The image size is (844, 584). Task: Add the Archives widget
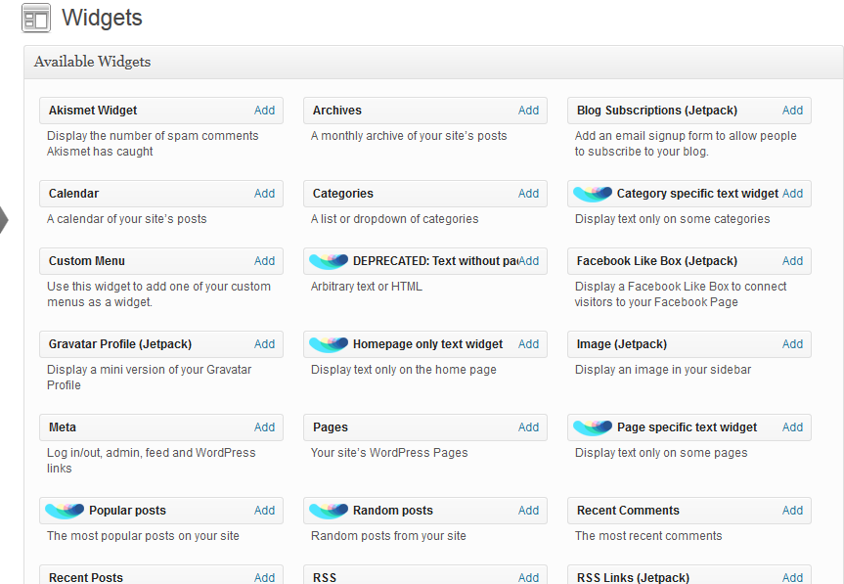[528, 111]
